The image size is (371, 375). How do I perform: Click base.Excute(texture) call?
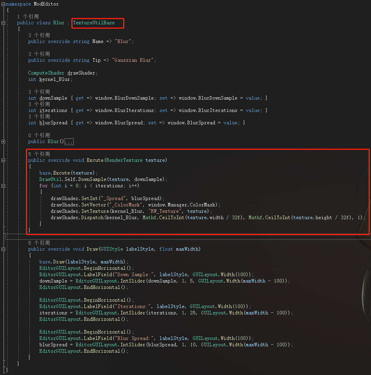67,173
